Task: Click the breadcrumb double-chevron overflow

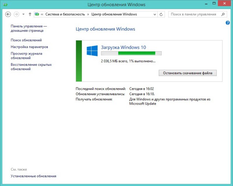Action: (x=42, y=15)
